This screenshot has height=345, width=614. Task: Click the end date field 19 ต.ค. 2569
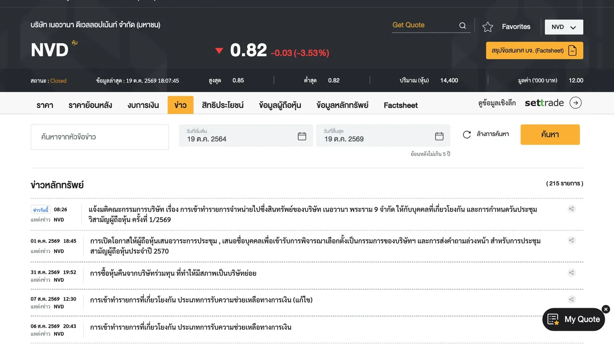pos(383,136)
